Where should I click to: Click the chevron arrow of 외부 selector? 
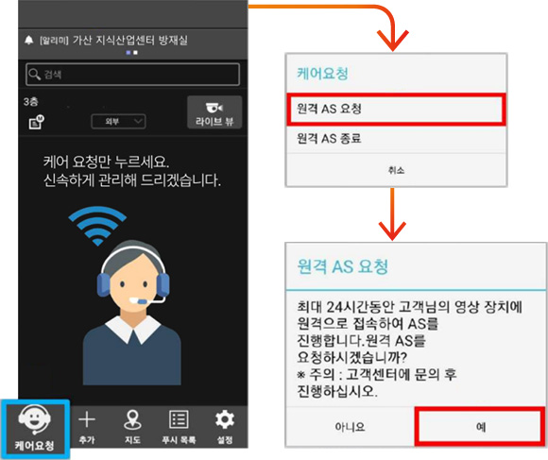click(138, 121)
